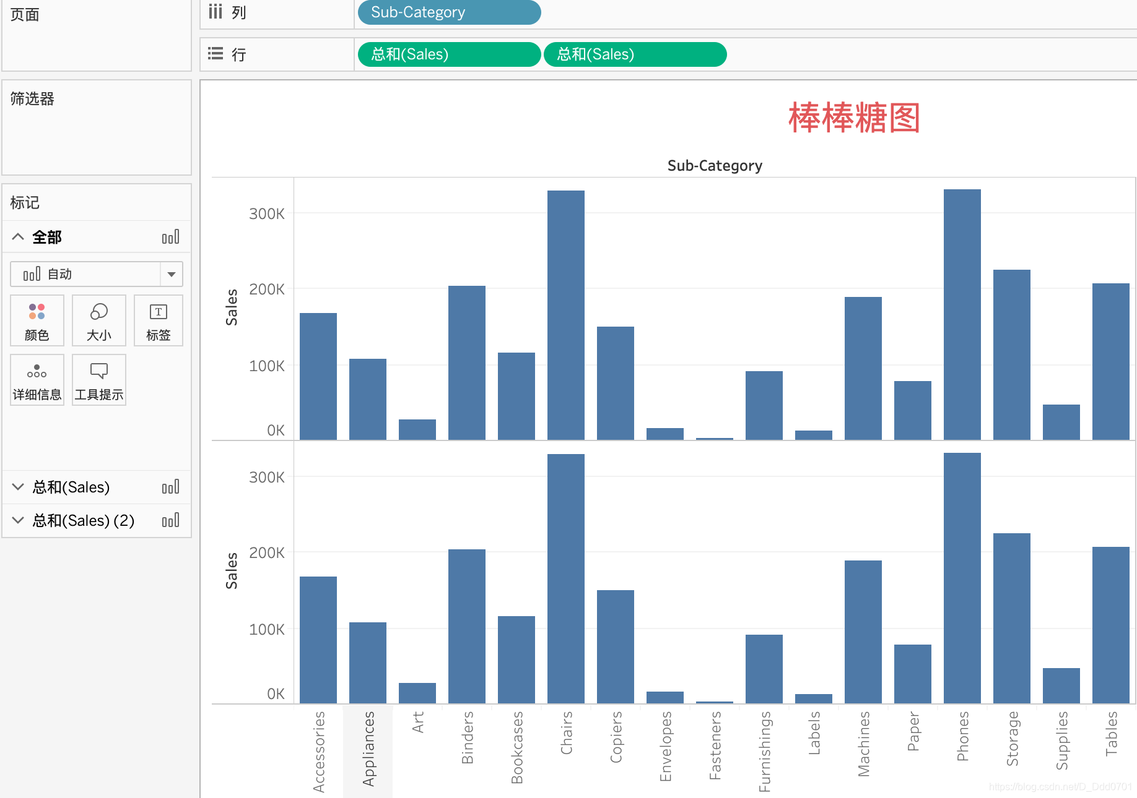Image resolution: width=1137 pixels, height=798 pixels.
Task: Expand the 总和(Sales) (2) marks card
Action: coord(18,520)
